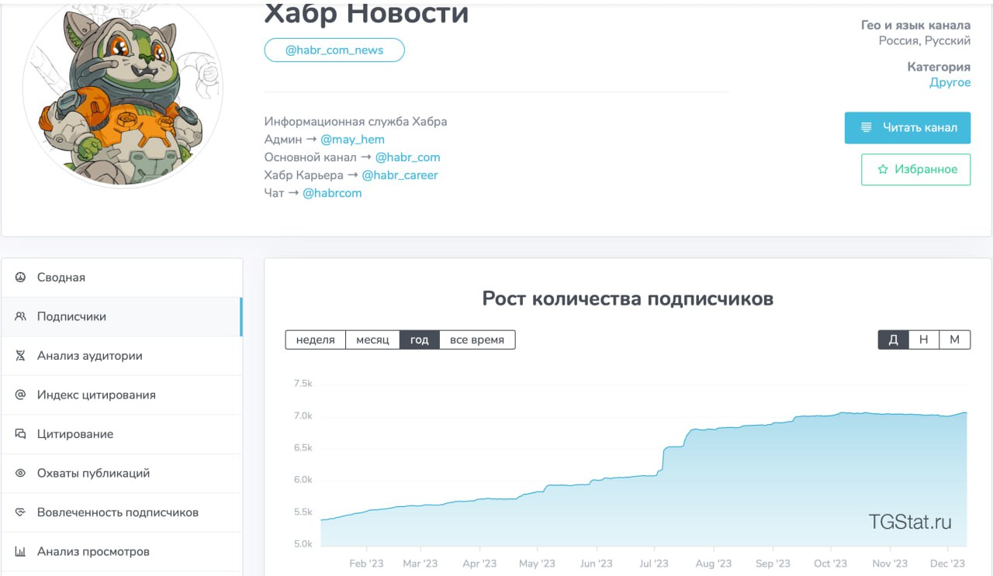Add channel to Избранное
The image size is (993, 576).
[916, 169]
